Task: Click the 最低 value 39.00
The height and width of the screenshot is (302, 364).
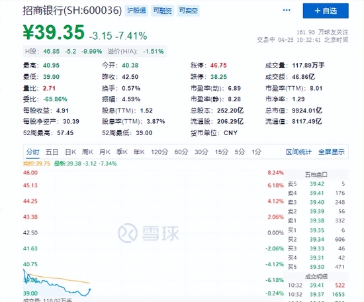Action: (51, 77)
